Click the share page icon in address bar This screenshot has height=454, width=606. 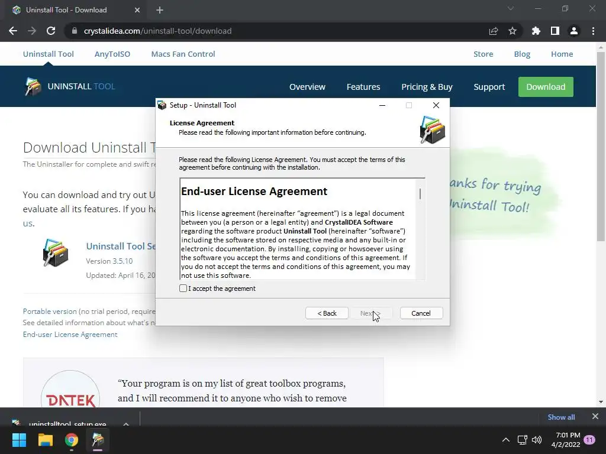494,31
